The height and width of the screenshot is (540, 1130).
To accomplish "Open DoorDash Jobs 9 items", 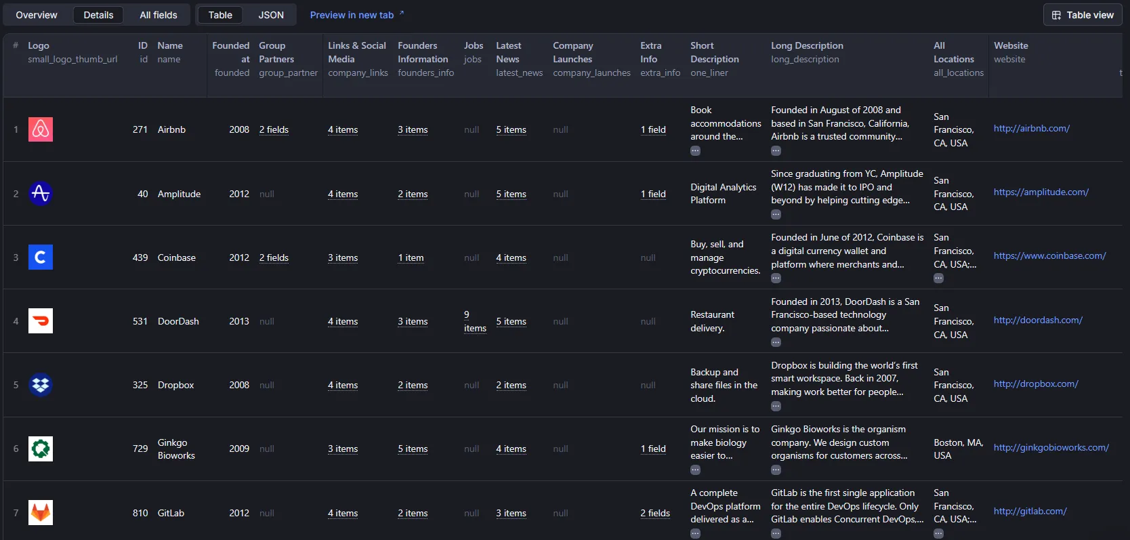I will (x=475, y=321).
